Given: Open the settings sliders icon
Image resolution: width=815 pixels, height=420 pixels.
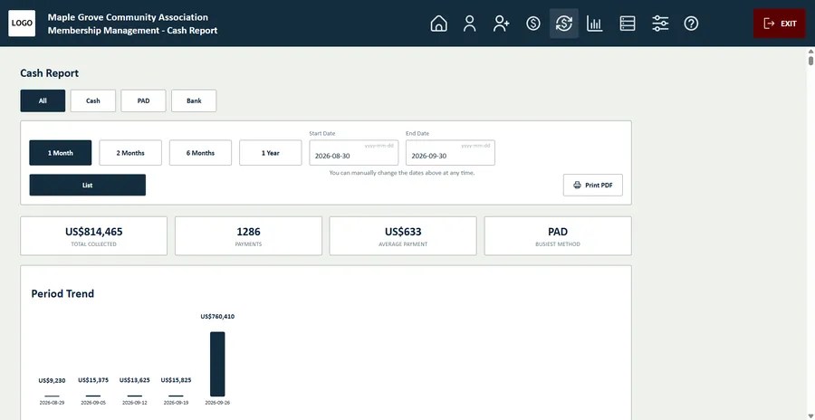Looking at the screenshot, I should coord(660,24).
